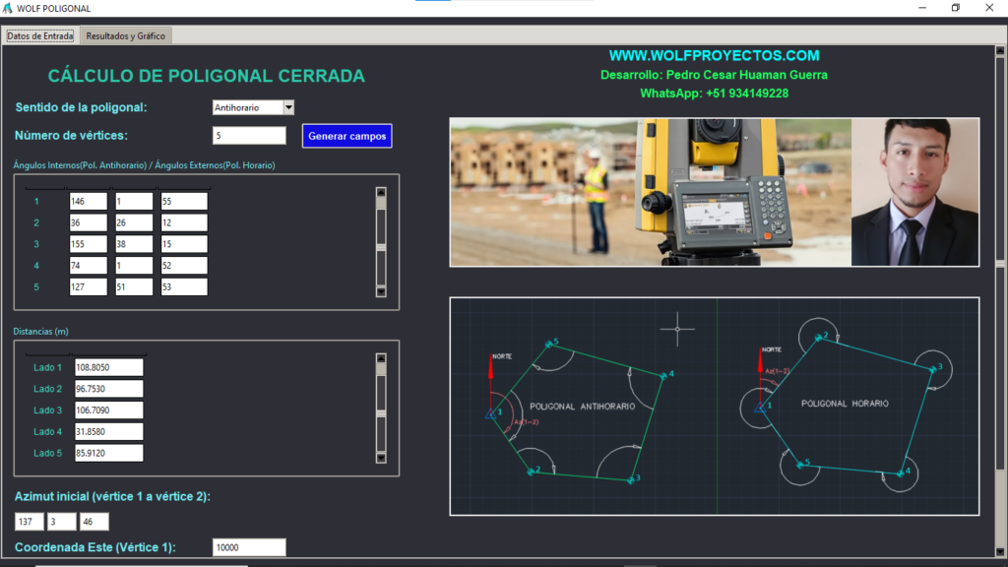Click the down arrow of the angles list scrollbar
The height and width of the screenshot is (567, 1008).
(381, 291)
